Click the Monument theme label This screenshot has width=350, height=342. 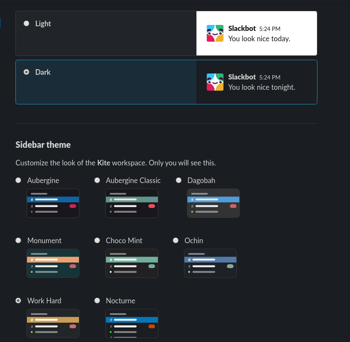pos(44,241)
